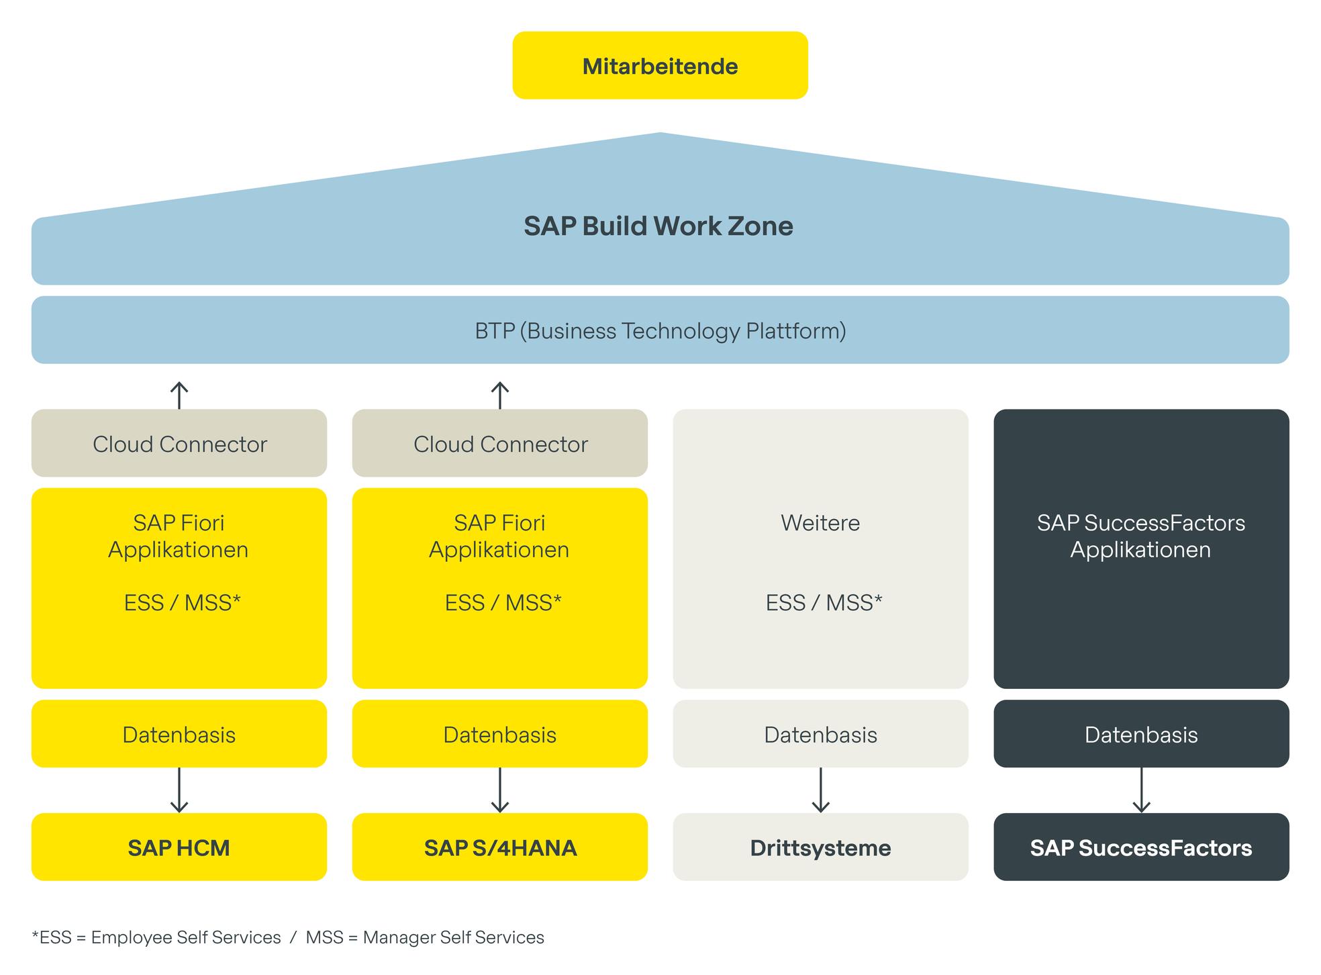The image size is (1321, 975).
Task: Click the up arrow above second Cloud Connector
Action: [x=500, y=396]
